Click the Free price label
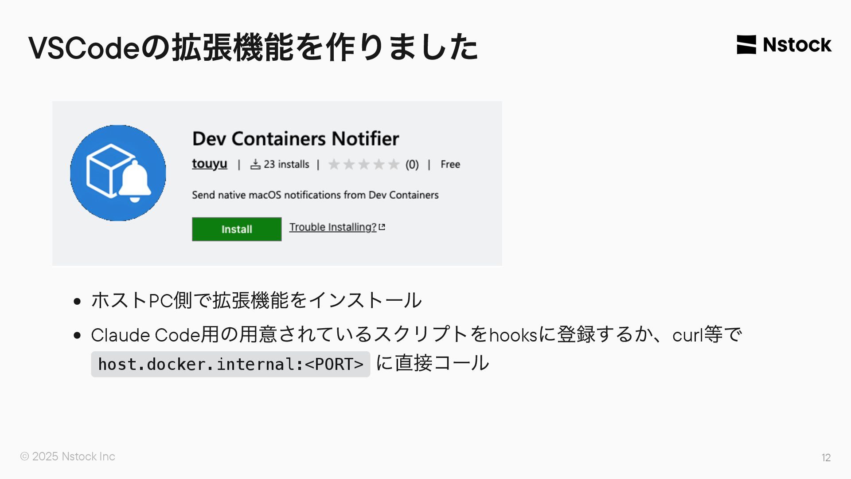 click(450, 165)
